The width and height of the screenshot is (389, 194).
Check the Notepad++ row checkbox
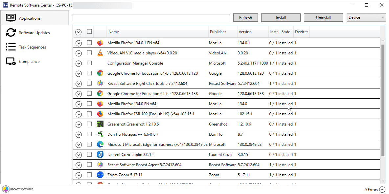tap(89, 134)
